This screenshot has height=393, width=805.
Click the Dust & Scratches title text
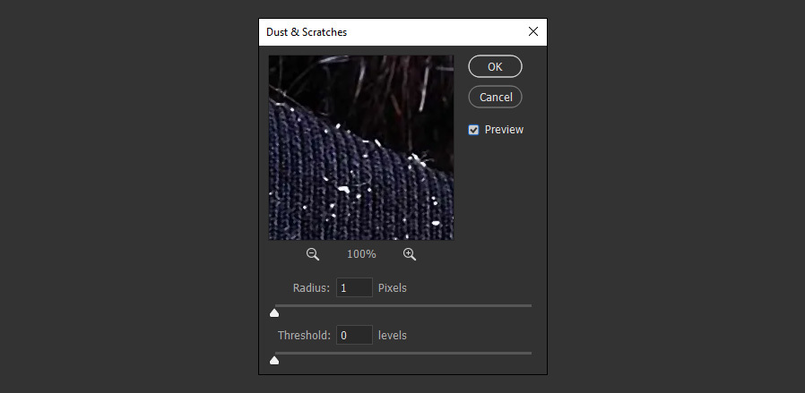pyautogui.click(x=307, y=31)
